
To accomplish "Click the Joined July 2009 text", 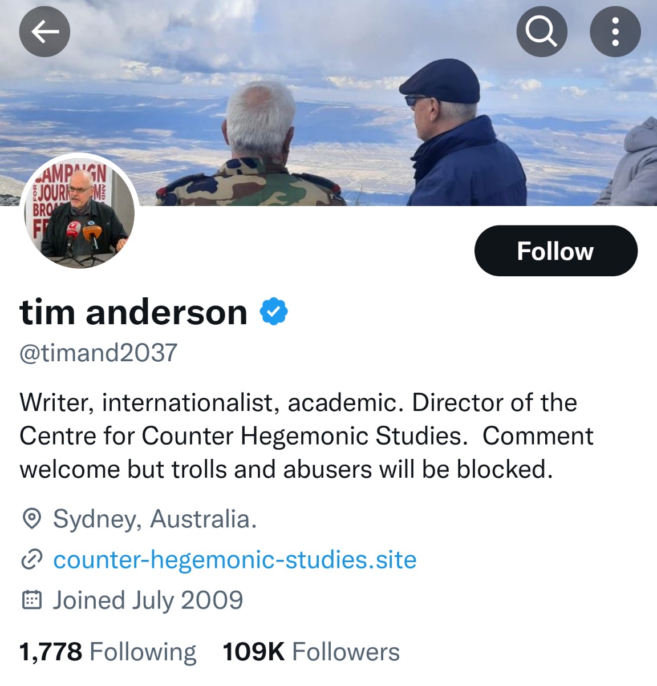I will coord(148,600).
